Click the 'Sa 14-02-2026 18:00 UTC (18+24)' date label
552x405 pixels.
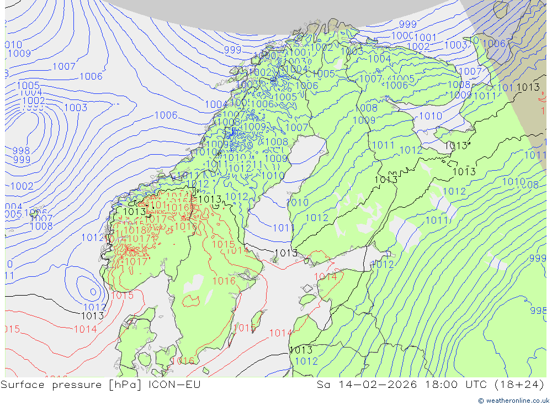point(430,385)
